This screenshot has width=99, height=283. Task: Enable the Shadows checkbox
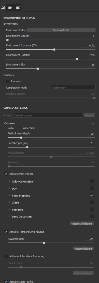pos(8,81)
